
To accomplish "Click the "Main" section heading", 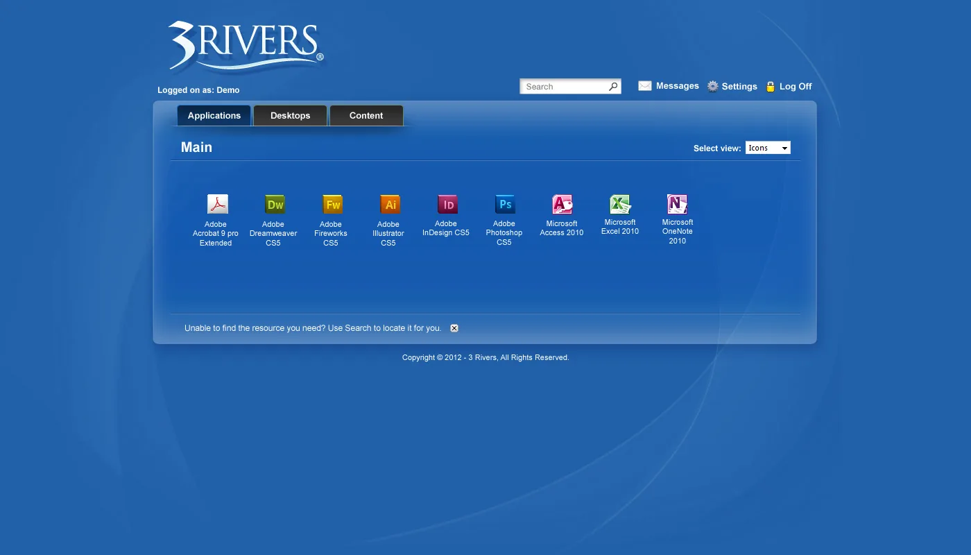I will pyautogui.click(x=196, y=147).
